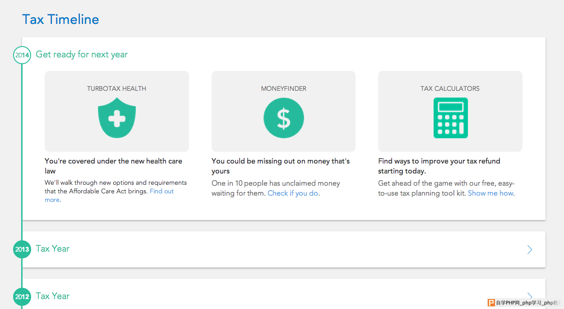Click the 'Get ready for next year' heading

tap(82, 55)
